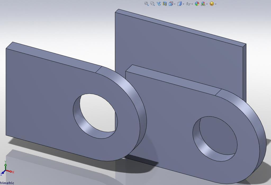Expand the View Orientation dropdown arrow

point(175,4)
